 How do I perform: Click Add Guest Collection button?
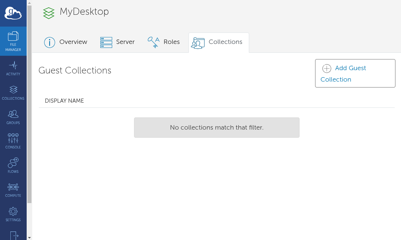click(355, 73)
